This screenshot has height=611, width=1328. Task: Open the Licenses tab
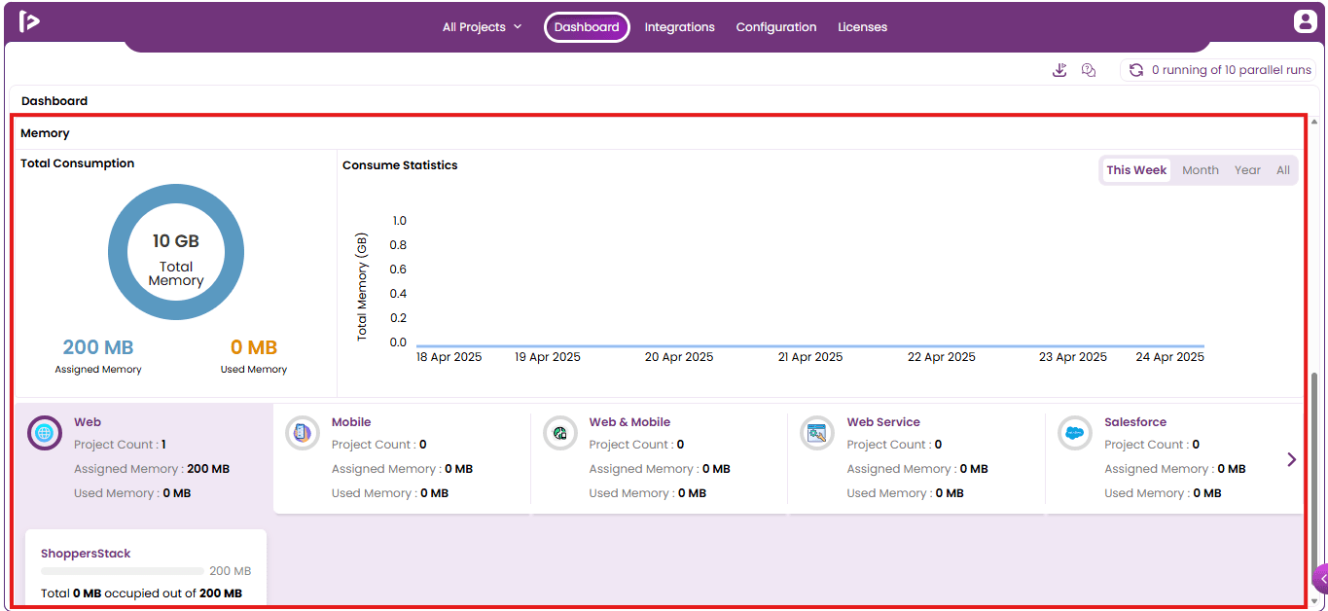[x=863, y=27]
